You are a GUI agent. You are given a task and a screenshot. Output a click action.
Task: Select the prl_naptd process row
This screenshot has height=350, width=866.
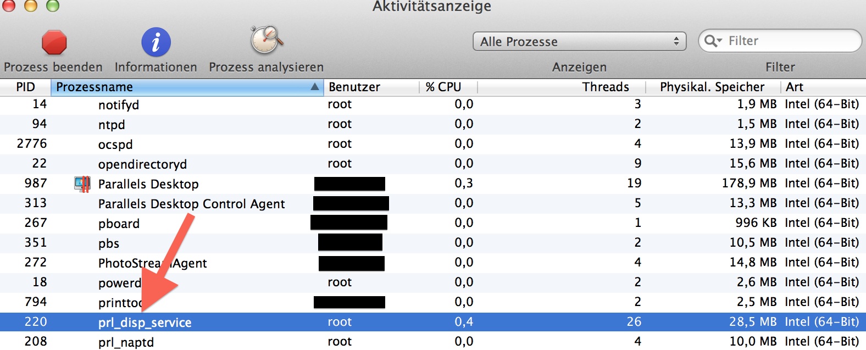433,342
